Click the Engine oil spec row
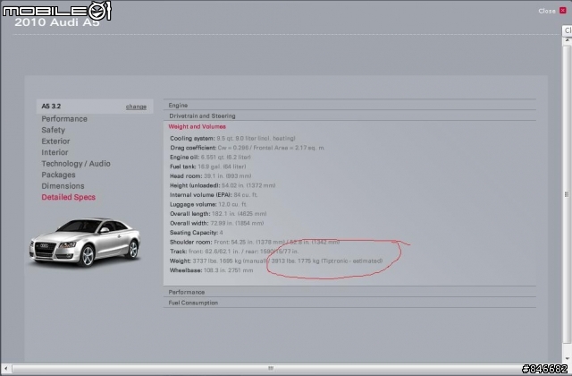This screenshot has height=376, width=572. pos(210,158)
